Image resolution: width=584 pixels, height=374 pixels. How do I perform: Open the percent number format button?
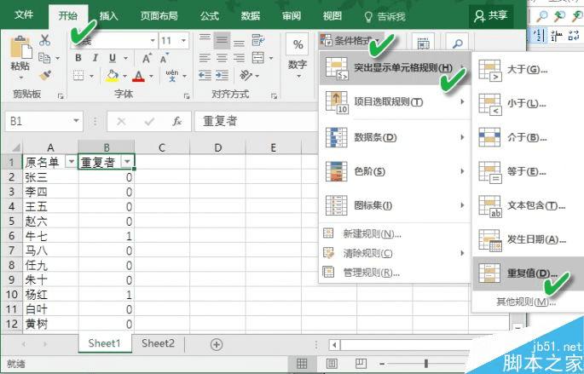tap(298, 44)
